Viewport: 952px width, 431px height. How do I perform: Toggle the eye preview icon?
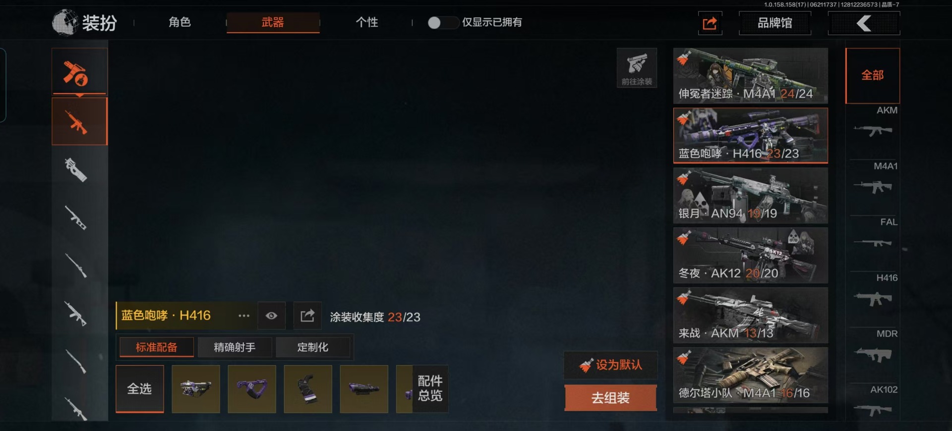click(271, 316)
